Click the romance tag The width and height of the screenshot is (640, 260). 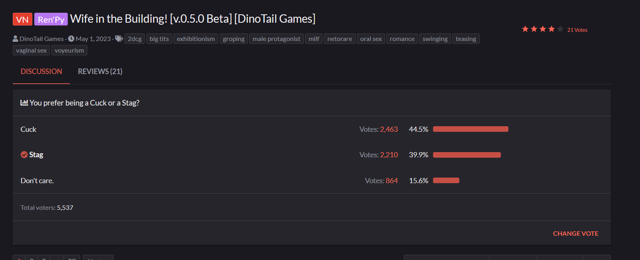click(402, 39)
